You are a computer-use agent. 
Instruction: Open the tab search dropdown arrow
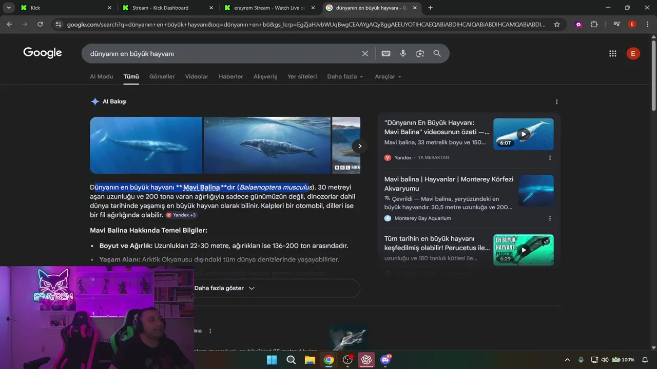point(9,8)
